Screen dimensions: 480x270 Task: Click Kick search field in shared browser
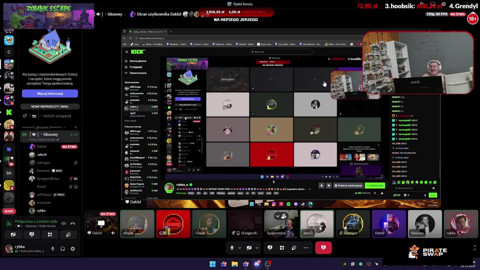(281, 52)
